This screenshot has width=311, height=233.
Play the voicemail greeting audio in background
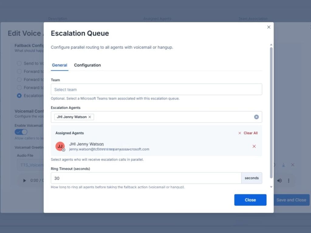(x=24, y=181)
